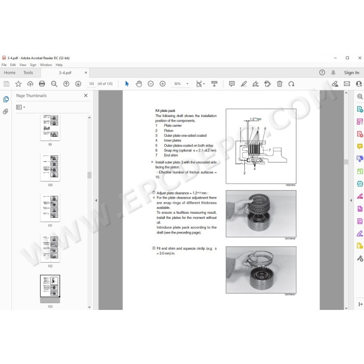The height and width of the screenshot is (364, 364).
Task: Click the Sign In link
Action: 352,73
